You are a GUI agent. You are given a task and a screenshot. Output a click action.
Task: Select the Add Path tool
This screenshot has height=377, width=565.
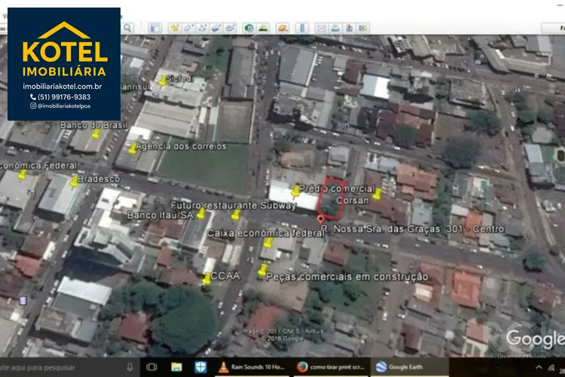click(202, 28)
